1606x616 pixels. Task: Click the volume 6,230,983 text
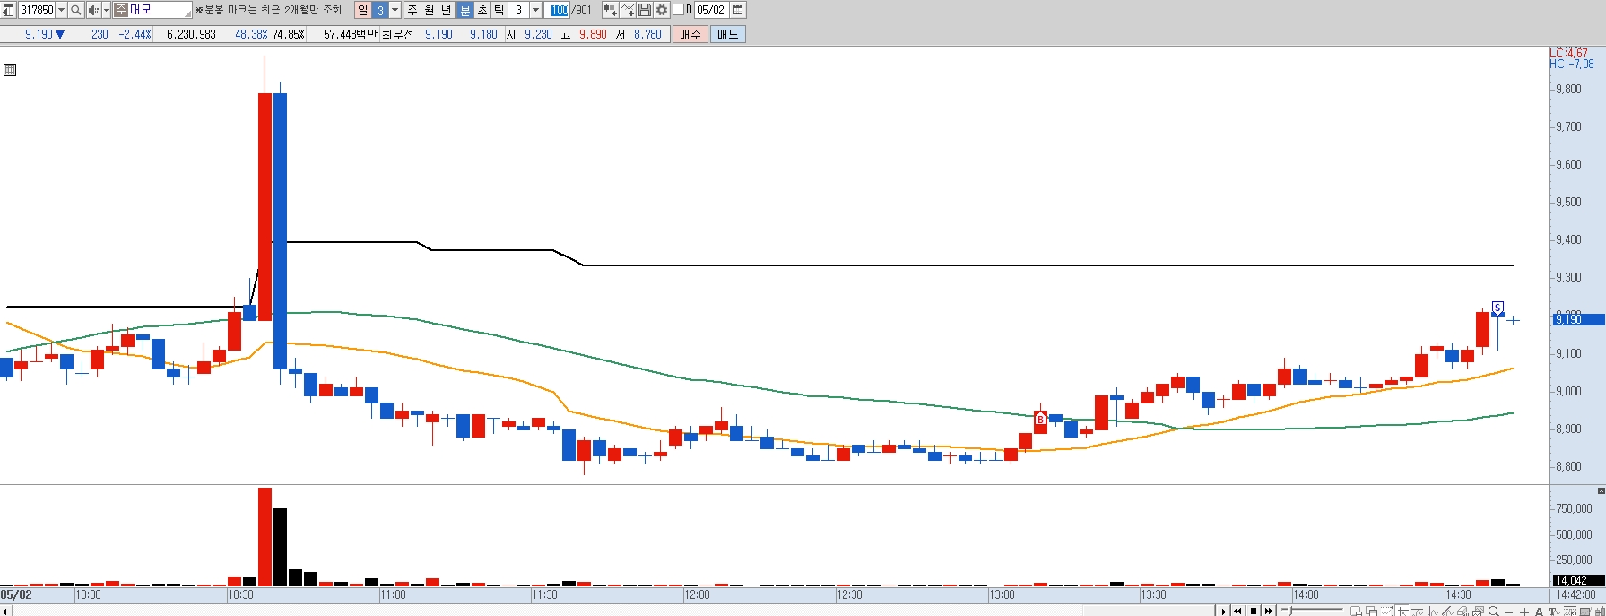191,34
